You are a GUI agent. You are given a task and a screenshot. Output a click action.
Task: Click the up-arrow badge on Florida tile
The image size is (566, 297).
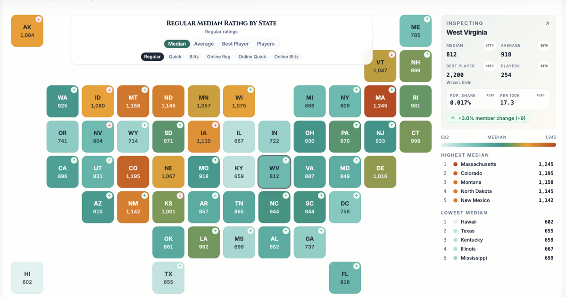click(356, 266)
